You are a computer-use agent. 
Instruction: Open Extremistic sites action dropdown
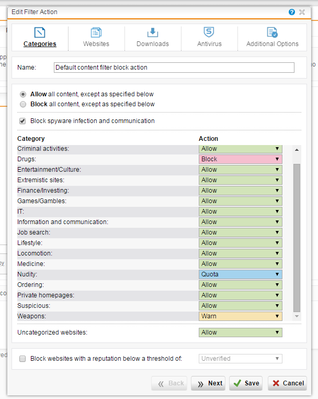240,180
